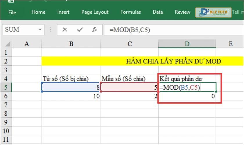Screen dimensions: 244x145
Task: Select cell B6 containing 10
Action: [71, 96]
